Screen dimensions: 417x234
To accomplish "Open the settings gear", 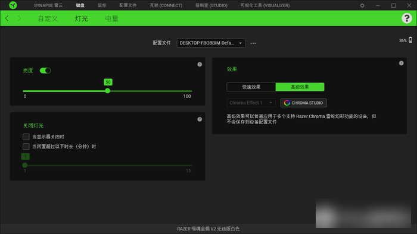I will coord(362,5).
